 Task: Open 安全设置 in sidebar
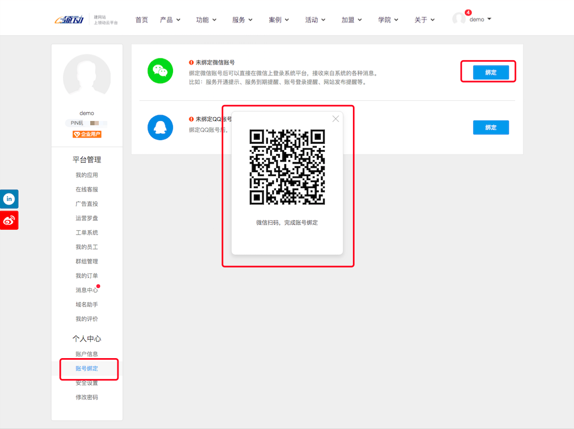tap(87, 383)
